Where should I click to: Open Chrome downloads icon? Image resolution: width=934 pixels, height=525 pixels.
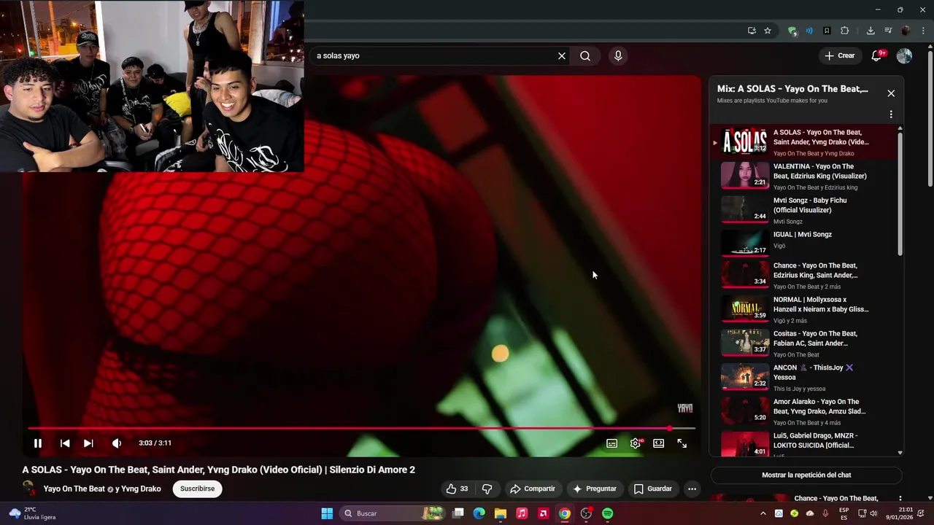point(871,31)
